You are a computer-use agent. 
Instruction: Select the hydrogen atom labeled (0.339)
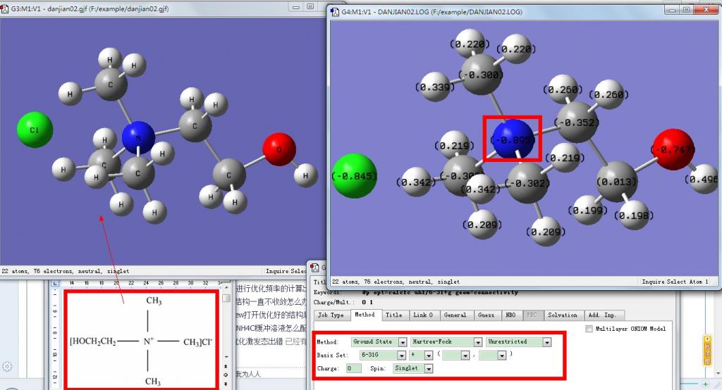tap(435, 87)
